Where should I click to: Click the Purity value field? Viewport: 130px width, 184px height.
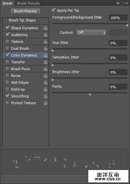click(118, 87)
